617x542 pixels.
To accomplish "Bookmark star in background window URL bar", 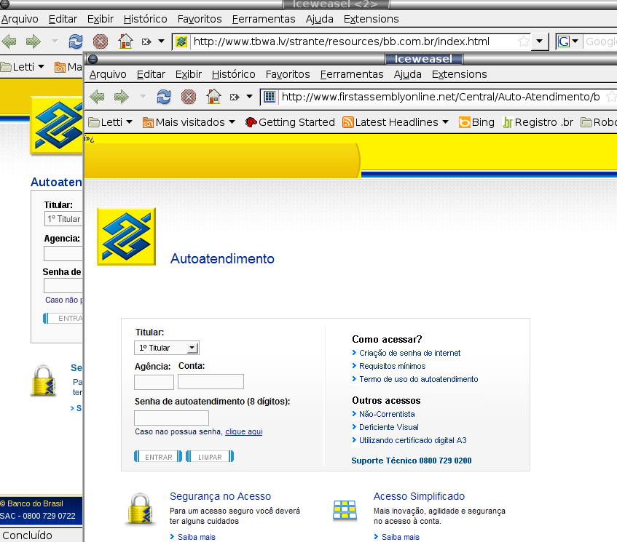I will pyautogui.click(x=523, y=41).
